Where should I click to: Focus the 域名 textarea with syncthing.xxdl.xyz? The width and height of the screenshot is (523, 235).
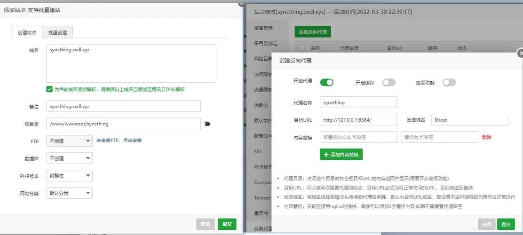[x=131, y=63]
